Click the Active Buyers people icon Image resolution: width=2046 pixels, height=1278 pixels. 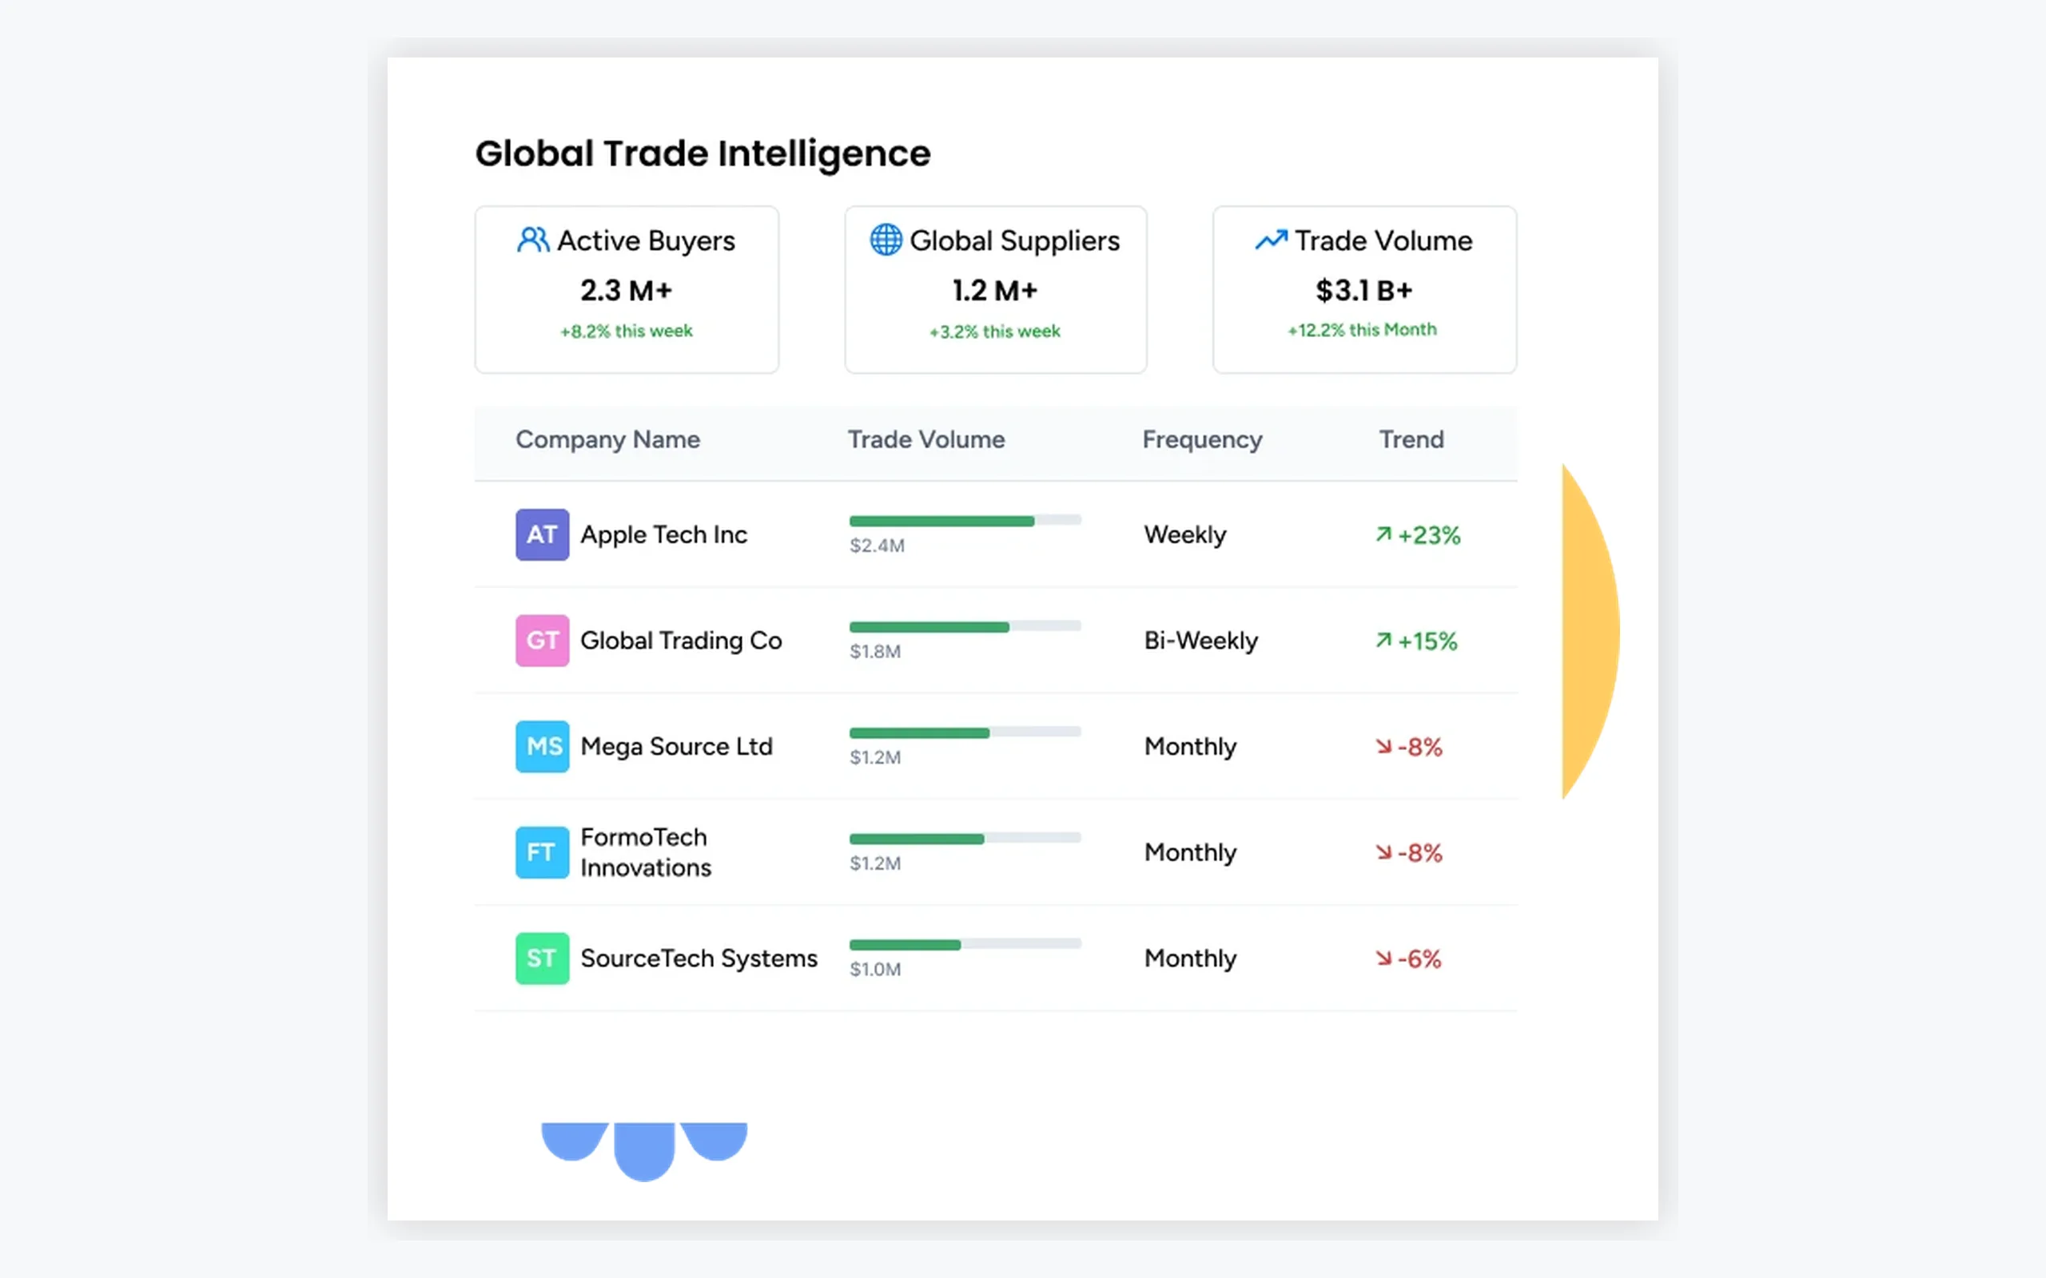click(x=532, y=240)
